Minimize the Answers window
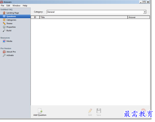This screenshot has height=122, width=155. tap(140, 2)
